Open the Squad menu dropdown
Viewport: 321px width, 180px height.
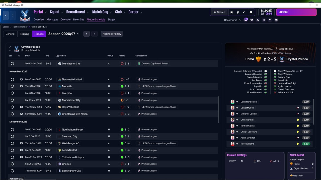coord(57,12)
